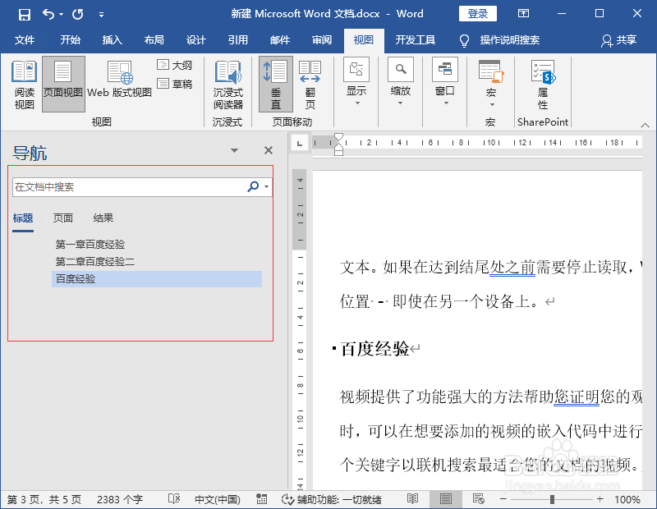Open the proofing spell check icon
The height and width of the screenshot is (509, 657).
(x=174, y=498)
